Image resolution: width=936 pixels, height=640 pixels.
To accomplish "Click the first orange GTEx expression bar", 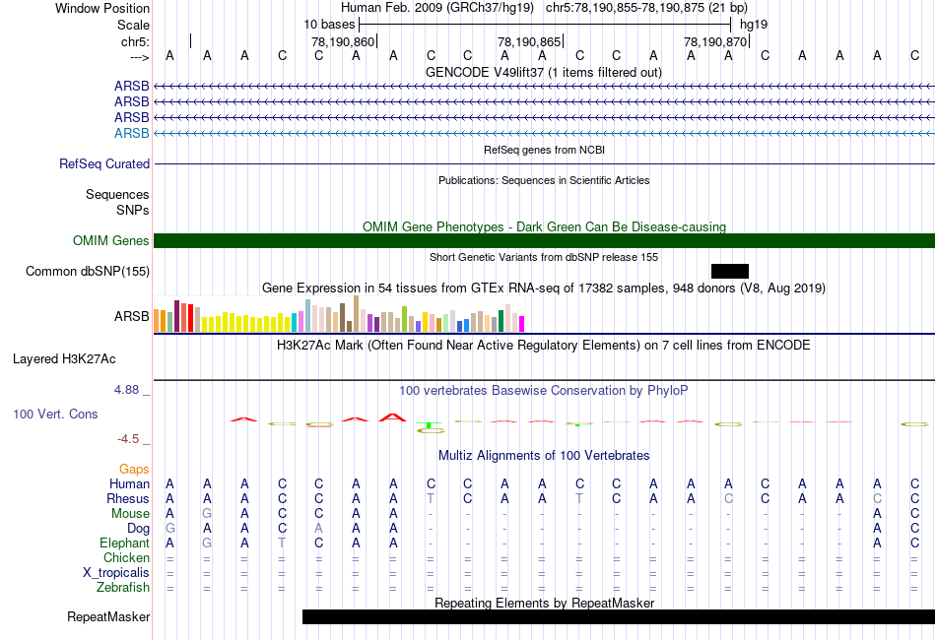I will tap(157, 321).
